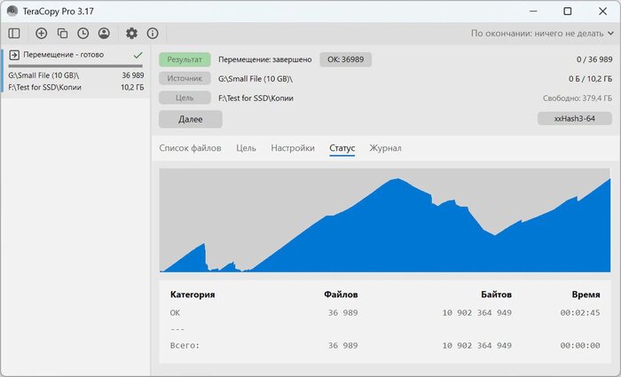Click sidebar size 10,2 ГБ
Viewport: 621px width, 377px height.
132,87
